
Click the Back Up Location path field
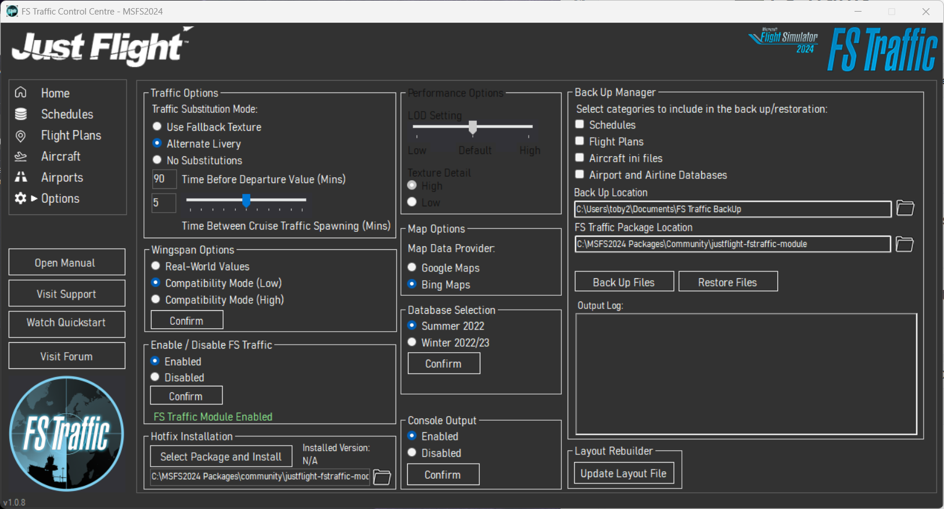[733, 209]
